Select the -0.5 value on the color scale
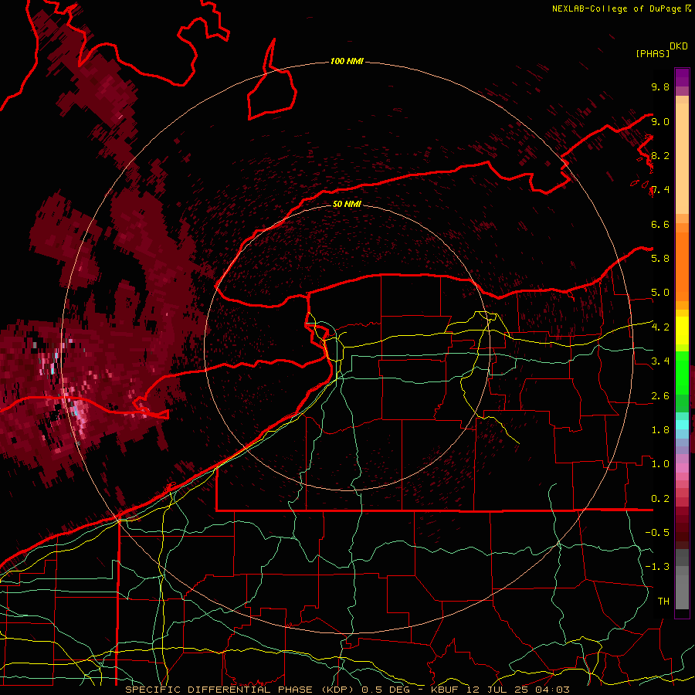This screenshot has height=695, width=695. click(657, 532)
